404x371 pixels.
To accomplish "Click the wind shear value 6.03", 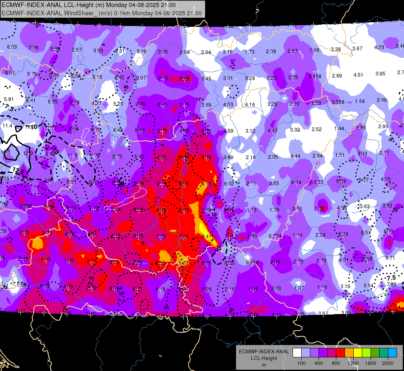I will point(12,47).
